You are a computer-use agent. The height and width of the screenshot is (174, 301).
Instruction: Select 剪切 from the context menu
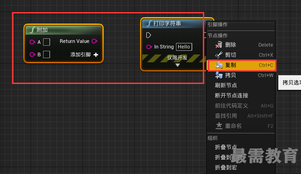click(x=241, y=55)
